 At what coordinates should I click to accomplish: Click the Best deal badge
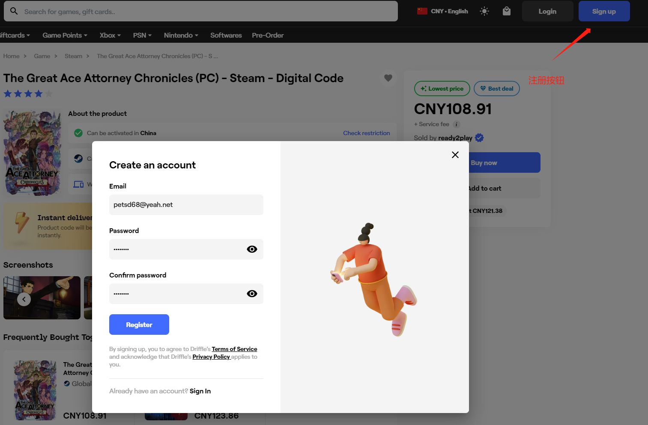(497, 89)
